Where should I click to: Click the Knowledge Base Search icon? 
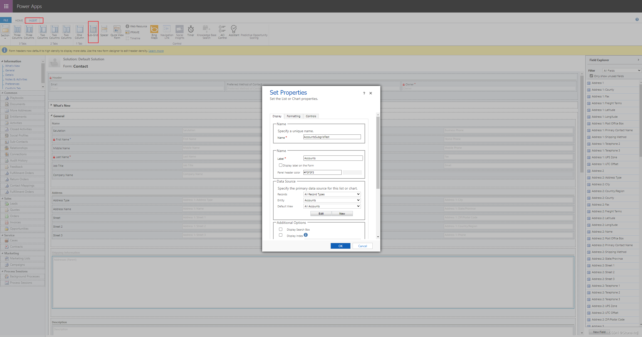click(x=206, y=29)
